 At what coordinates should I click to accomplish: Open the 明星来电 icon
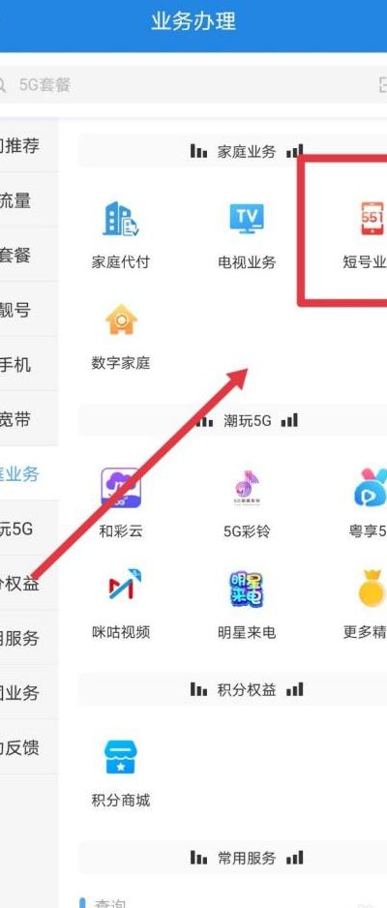(247, 589)
